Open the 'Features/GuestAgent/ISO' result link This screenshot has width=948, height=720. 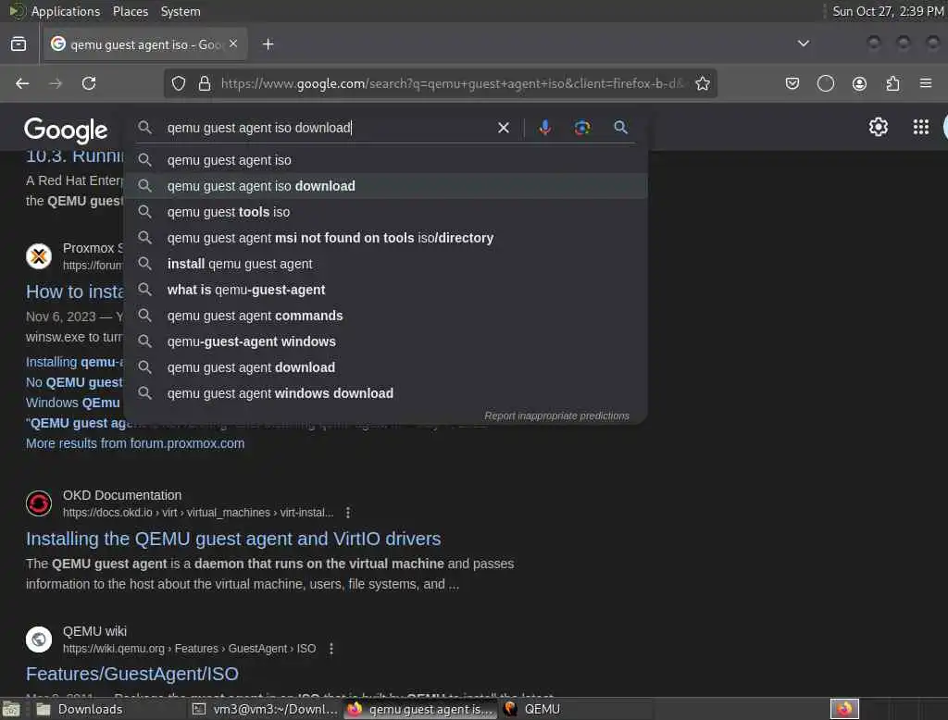[x=131, y=674]
